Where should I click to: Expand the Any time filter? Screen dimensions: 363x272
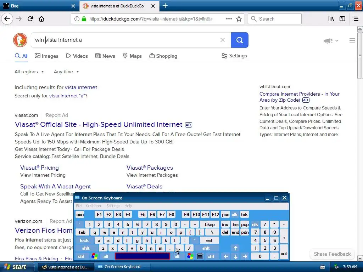66,72
